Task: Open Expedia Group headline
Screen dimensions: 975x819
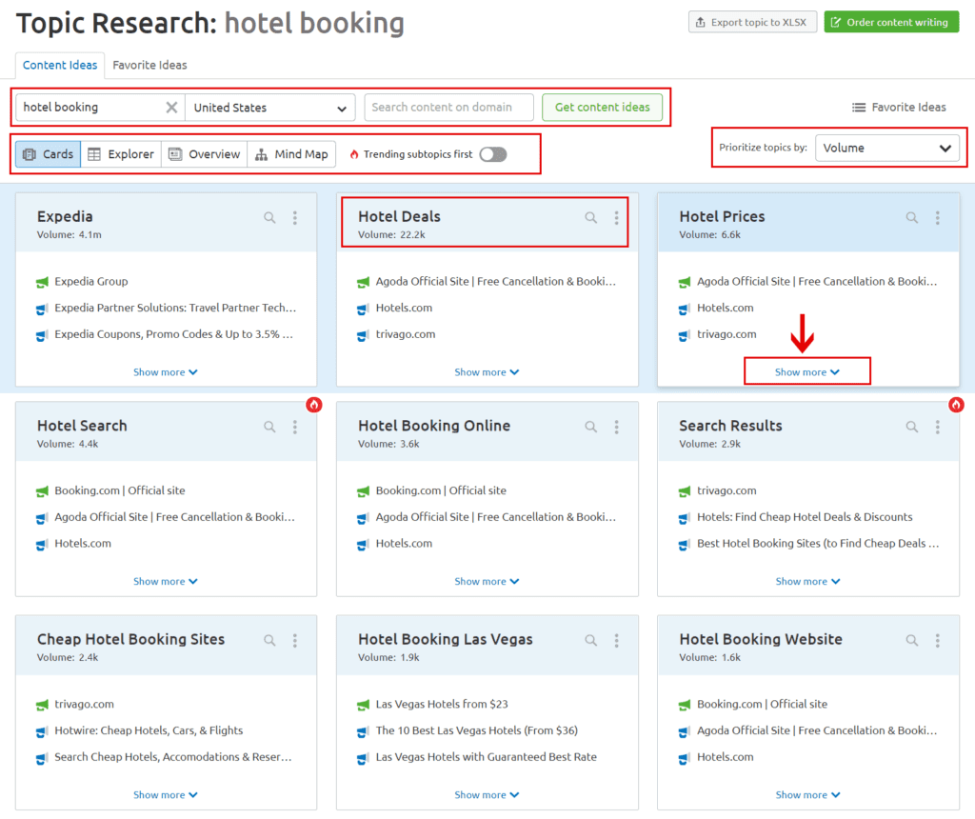Action: [91, 281]
